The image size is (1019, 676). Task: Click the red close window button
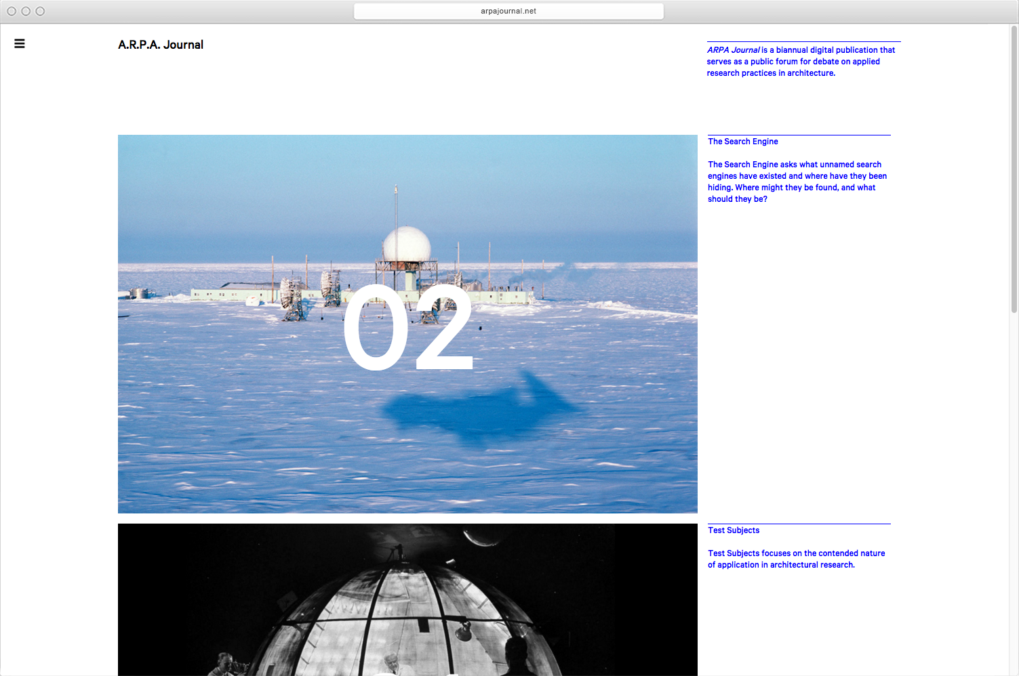(12, 11)
